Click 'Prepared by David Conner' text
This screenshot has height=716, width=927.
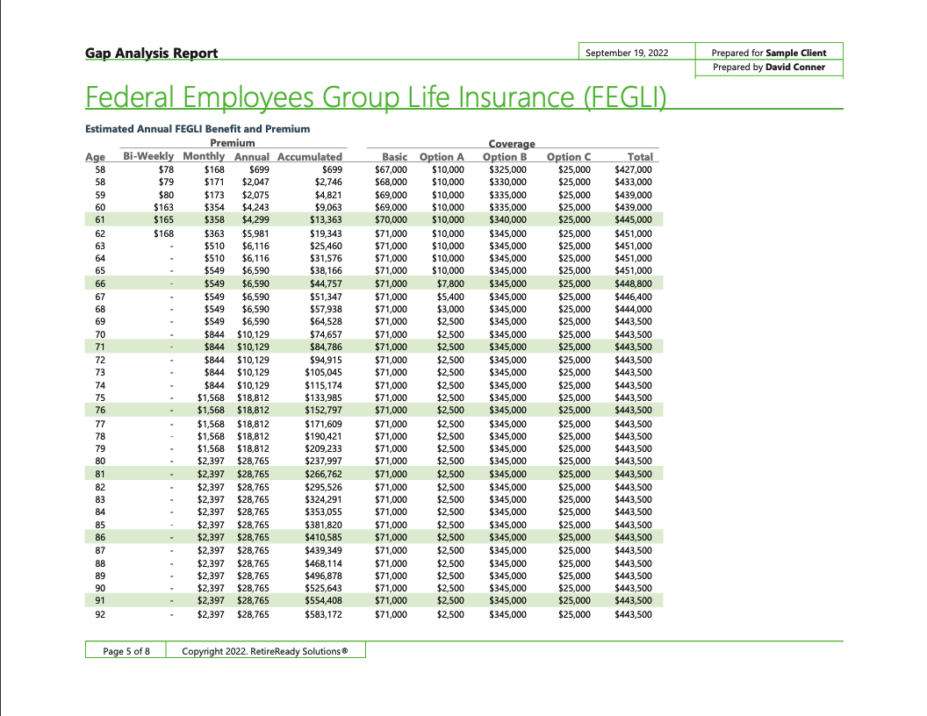(769, 67)
